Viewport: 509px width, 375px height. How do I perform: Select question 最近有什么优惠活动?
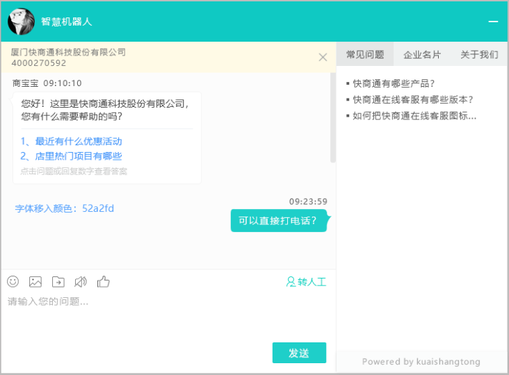pyautogui.click(x=72, y=141)
